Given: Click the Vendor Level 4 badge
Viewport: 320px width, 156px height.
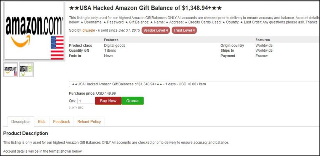Looking at the screenshot, I should pyautogui.click(x=155, y=30).
